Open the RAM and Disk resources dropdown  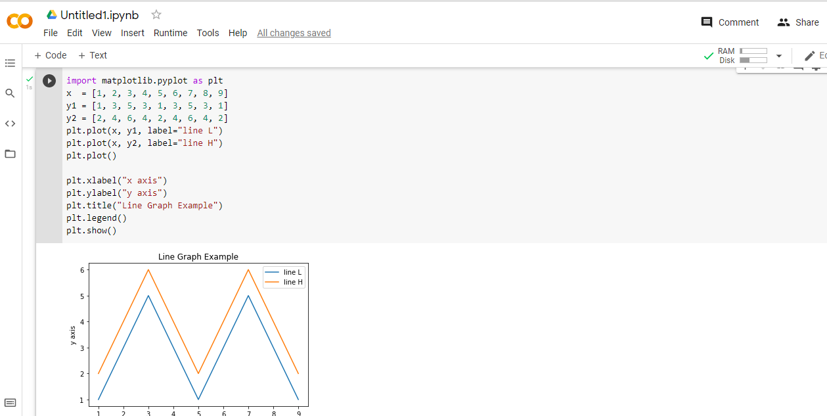pyautogui.click(x=779, y=55)
